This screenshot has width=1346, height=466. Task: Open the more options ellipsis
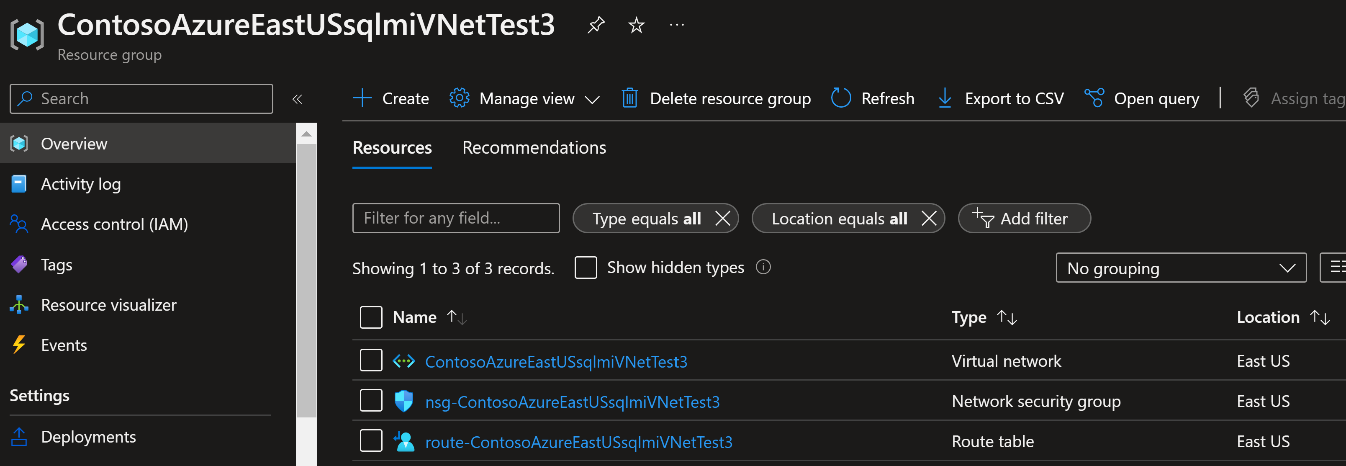pos(677,25)
